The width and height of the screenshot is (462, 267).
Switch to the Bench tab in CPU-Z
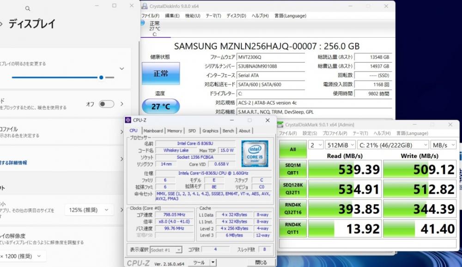[228, 131]
